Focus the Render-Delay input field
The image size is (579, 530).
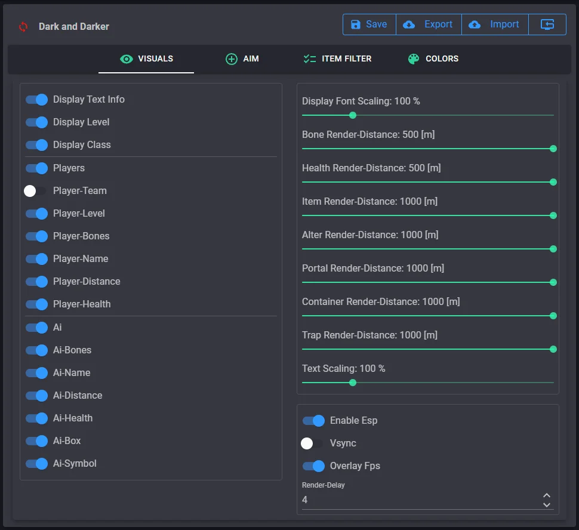point(418,500)
